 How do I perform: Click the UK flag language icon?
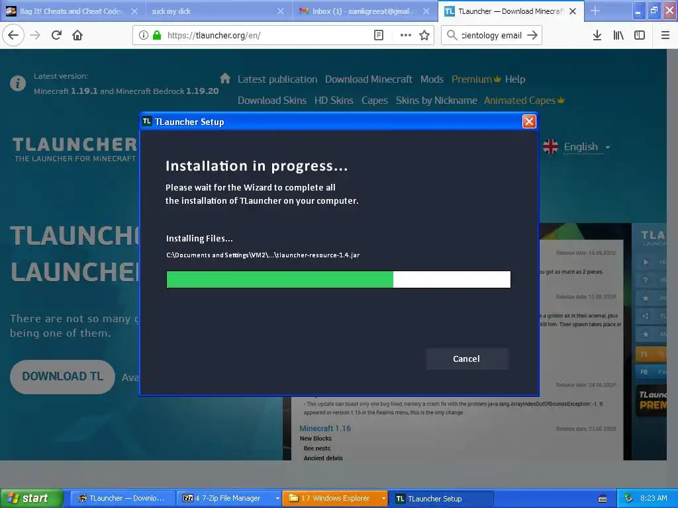550,146
